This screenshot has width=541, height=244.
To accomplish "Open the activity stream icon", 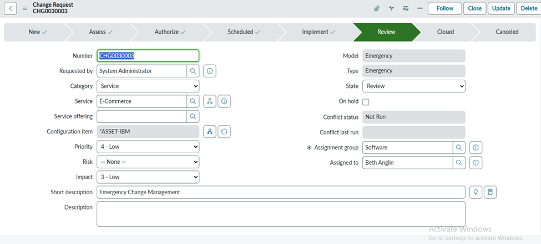I will [x=391, y=8].
